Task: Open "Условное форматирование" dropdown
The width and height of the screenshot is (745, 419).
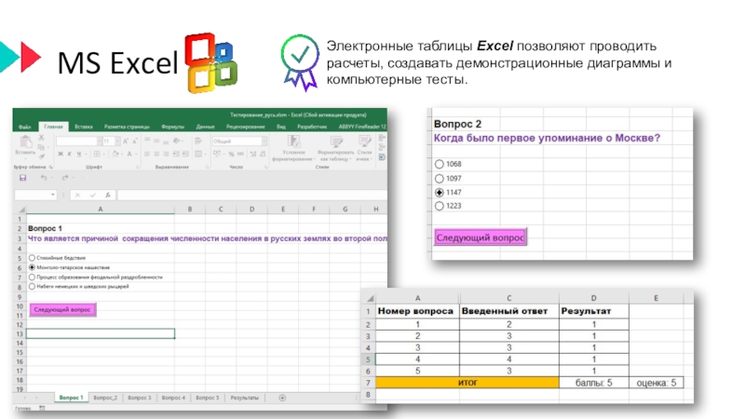Action: 293,148
